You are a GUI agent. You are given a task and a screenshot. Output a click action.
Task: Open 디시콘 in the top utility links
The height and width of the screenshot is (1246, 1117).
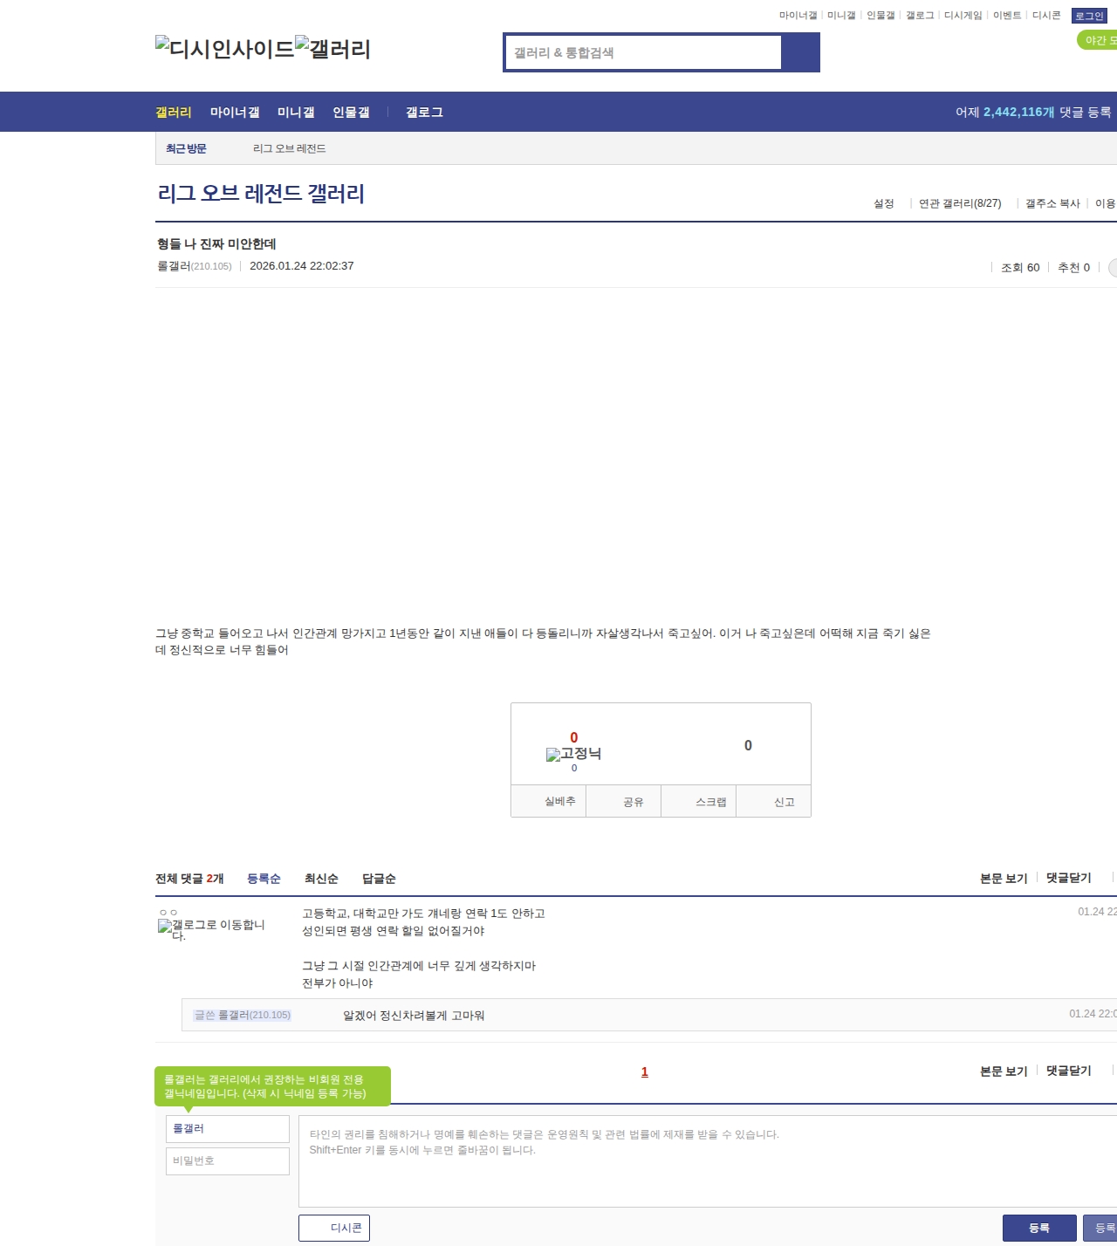point(1046,16)
